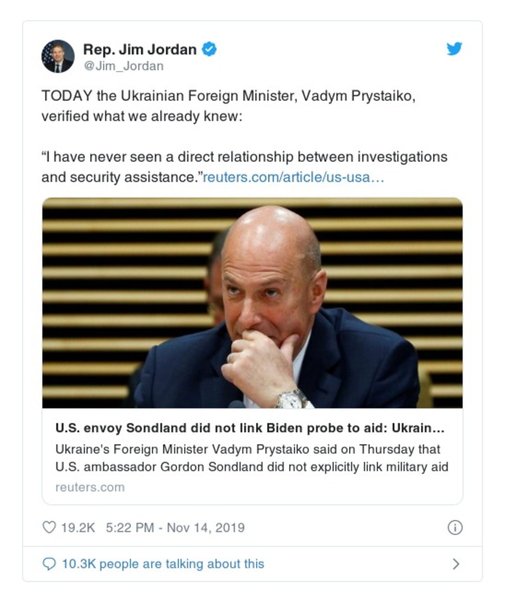Click the blue verified badge
Screen dimensions: 505x606
209,49
